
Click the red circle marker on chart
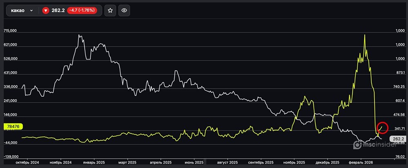tap(382, 127)
